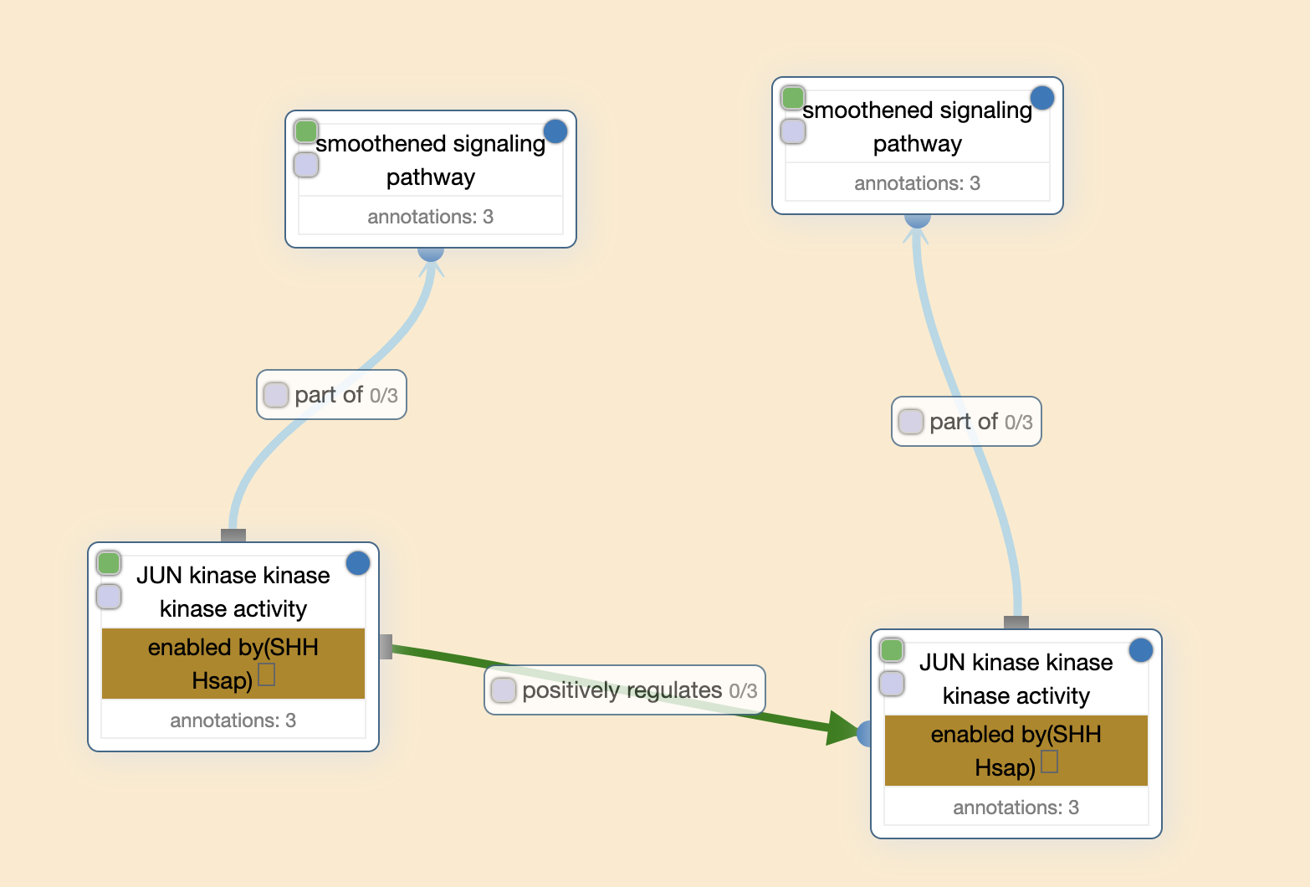Open 'annotations: 3' in the target JUN's smoothened node
Screen dimensions: 1310x887
coord(918,183)
